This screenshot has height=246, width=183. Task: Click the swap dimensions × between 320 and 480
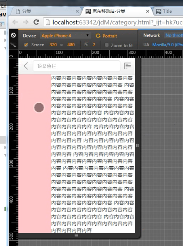tap(62, 45)
